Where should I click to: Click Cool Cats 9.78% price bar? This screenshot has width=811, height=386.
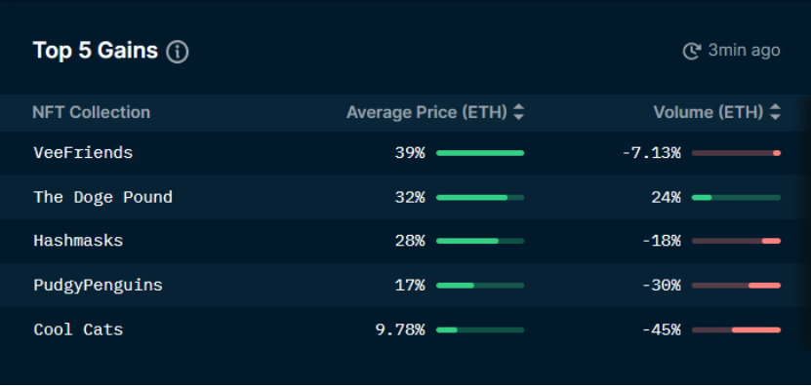[x=480, y=329]
